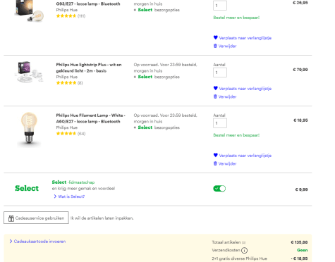Click heart icon for G93/E27 lamp wishlist
This screenshot has width=335, height=262.
[x=215, y=37]
